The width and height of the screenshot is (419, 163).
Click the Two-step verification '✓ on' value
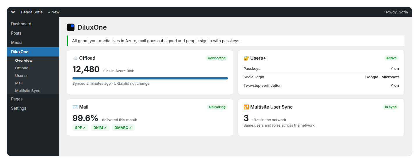click(395, 86)
